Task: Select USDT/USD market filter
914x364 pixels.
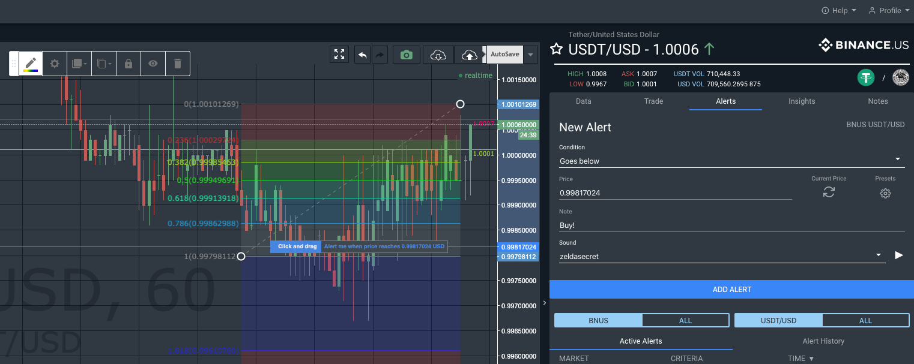Action: point(778,320)
